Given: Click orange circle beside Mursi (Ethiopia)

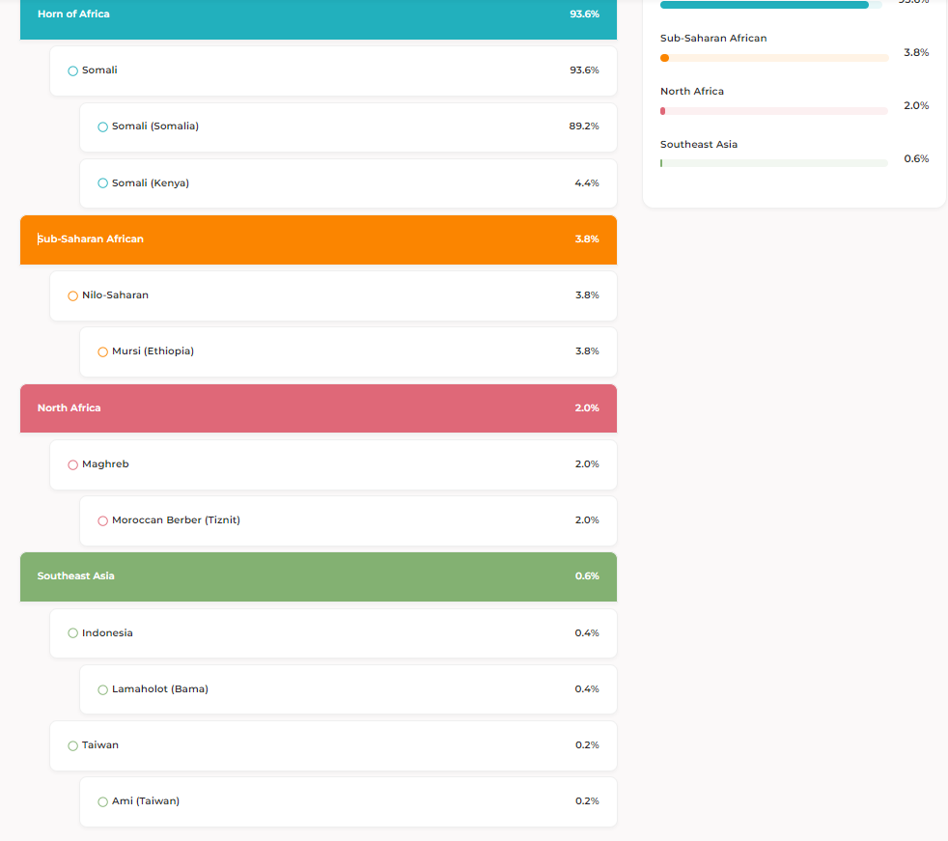Looking at the screenshot, I should click(102, 351).
